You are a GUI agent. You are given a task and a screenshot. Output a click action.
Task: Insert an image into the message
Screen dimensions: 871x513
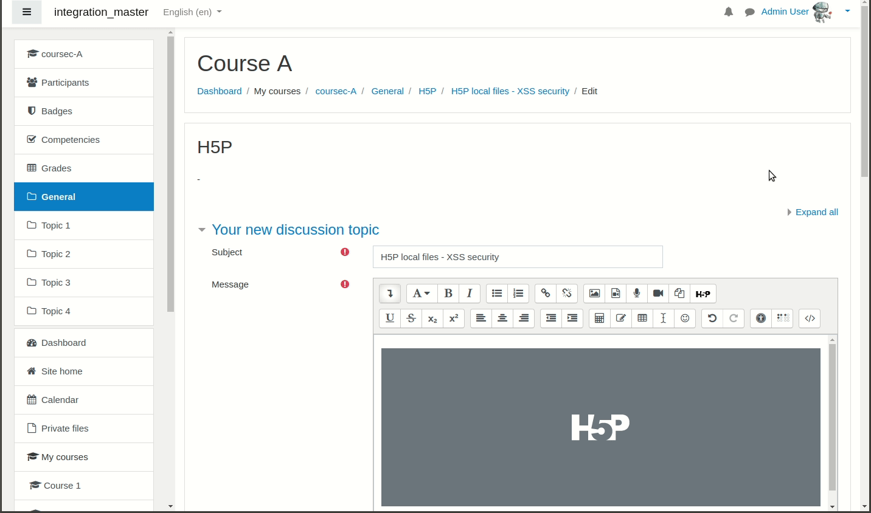point(594,294)
